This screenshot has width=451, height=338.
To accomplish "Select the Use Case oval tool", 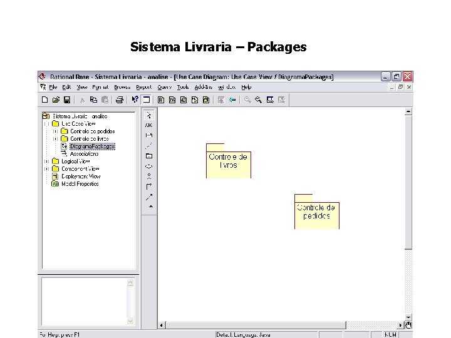I will click(x=149, y=166).
